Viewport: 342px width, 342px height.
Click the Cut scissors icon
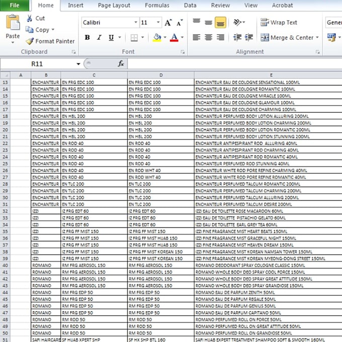pyautogui.click(x=30, y=18)
